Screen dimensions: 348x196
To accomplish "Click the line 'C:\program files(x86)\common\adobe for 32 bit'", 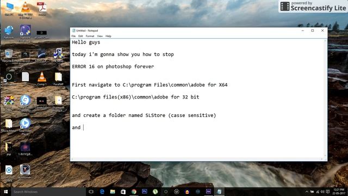I will [x=135, y=97].
